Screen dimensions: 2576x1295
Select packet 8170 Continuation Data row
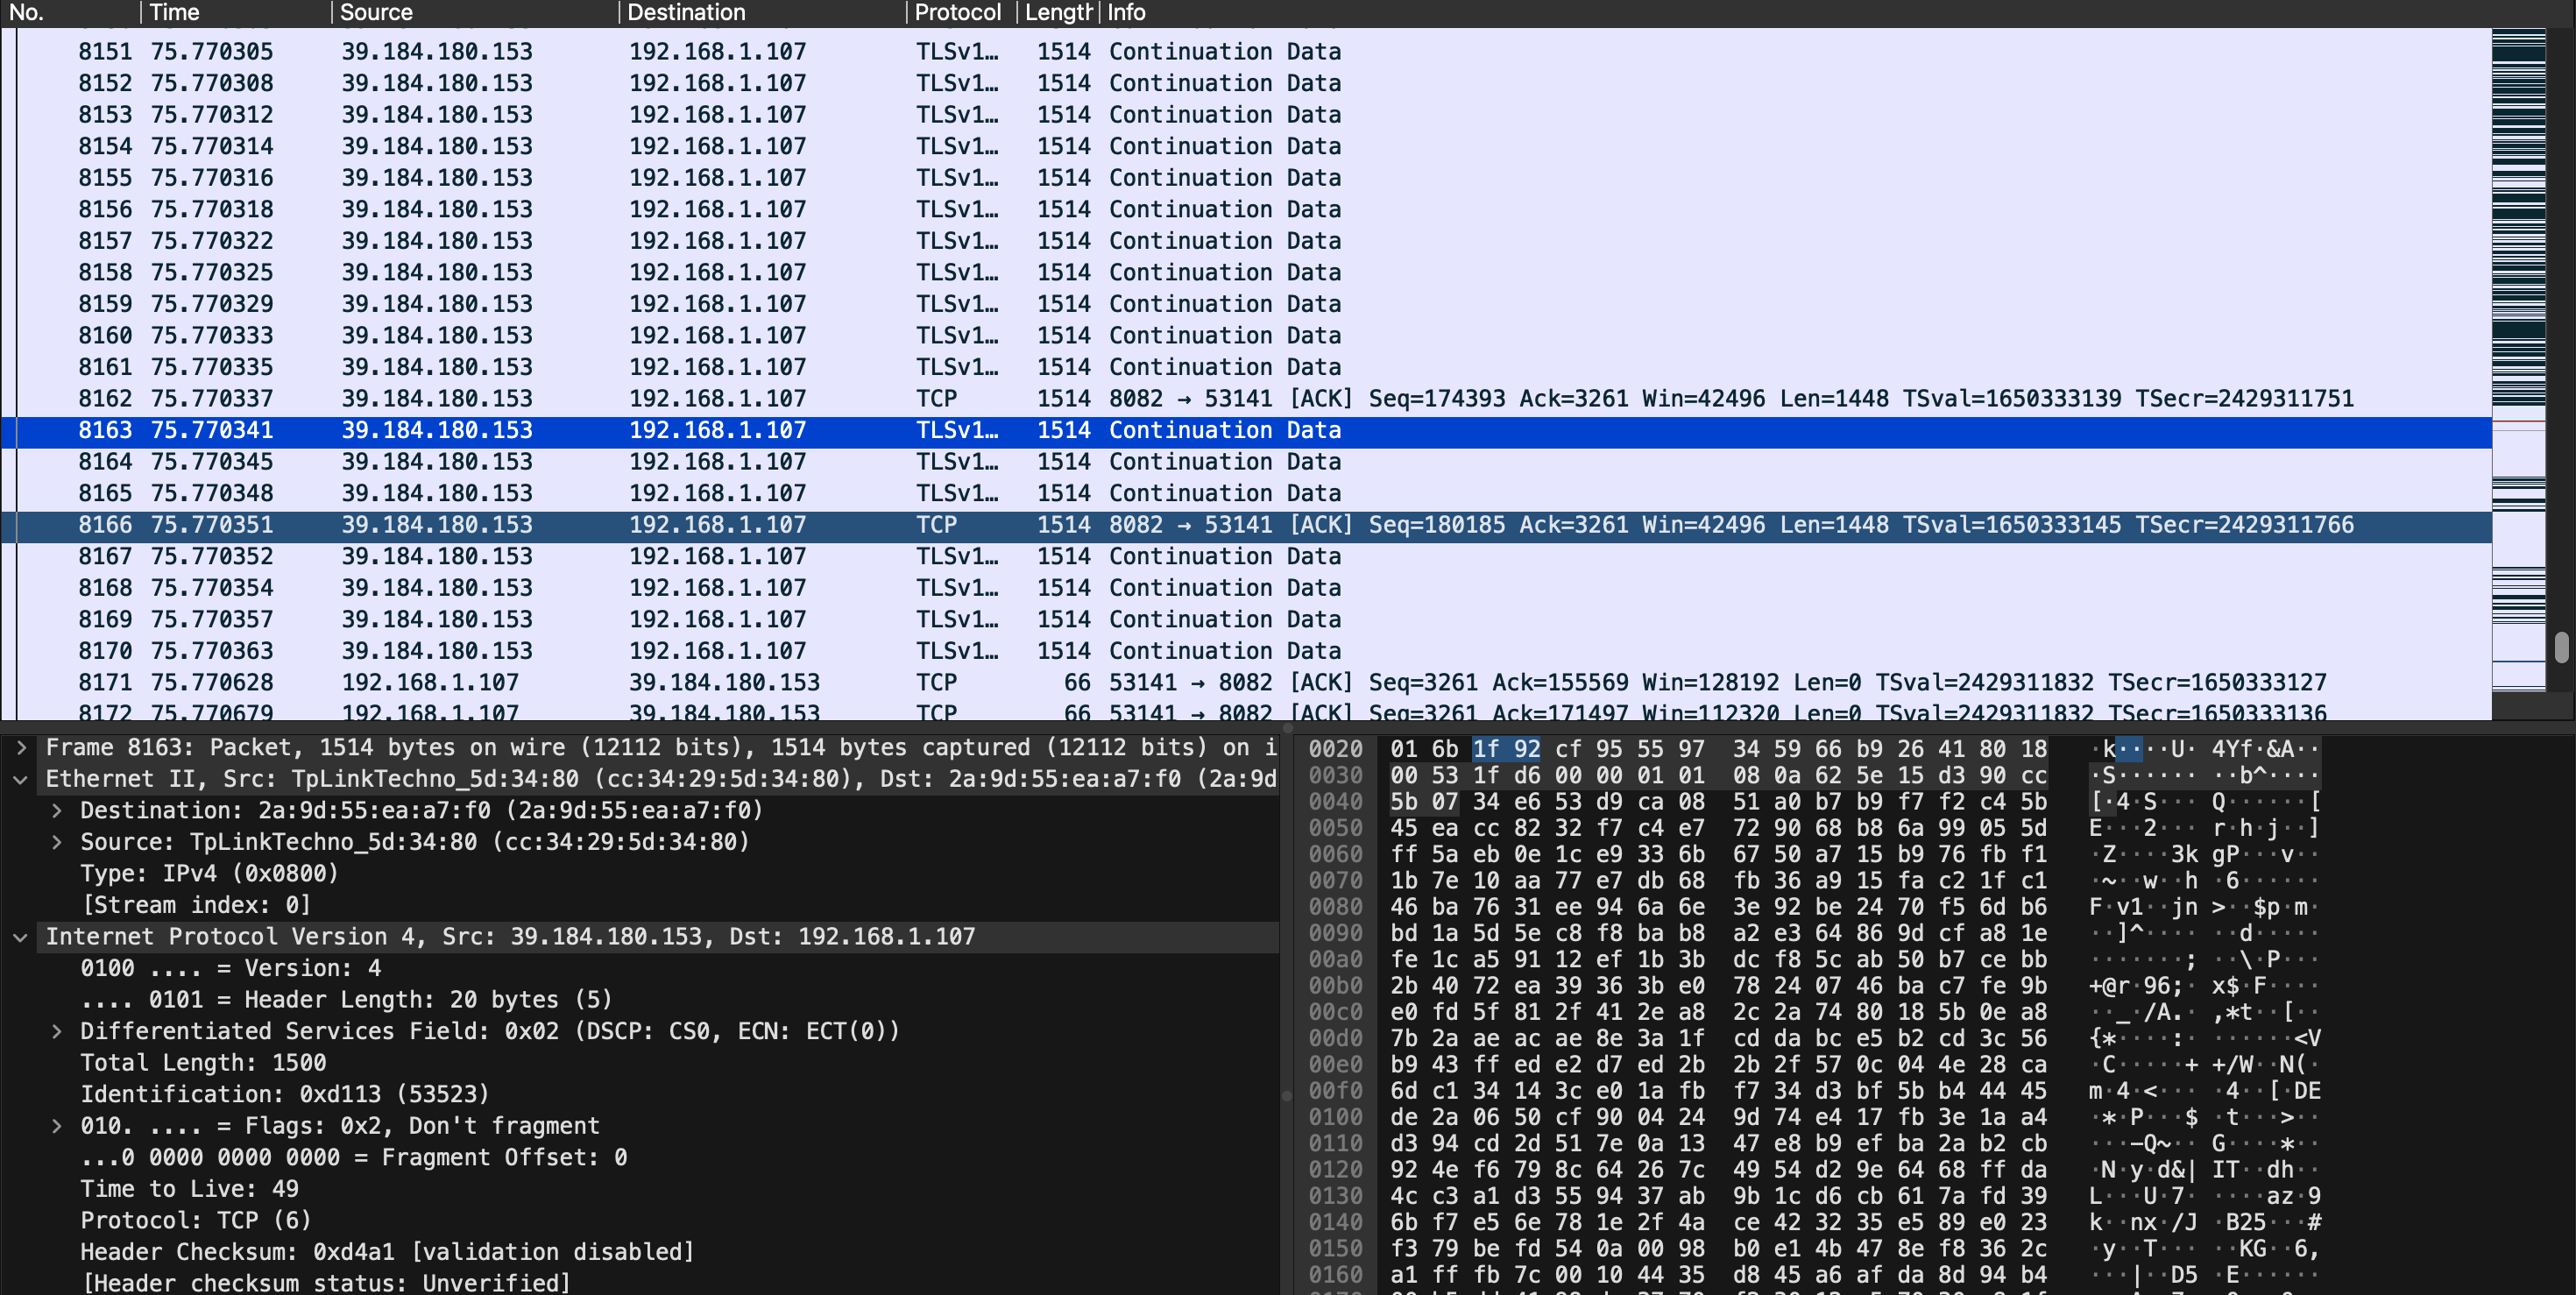click(1246, 651)
